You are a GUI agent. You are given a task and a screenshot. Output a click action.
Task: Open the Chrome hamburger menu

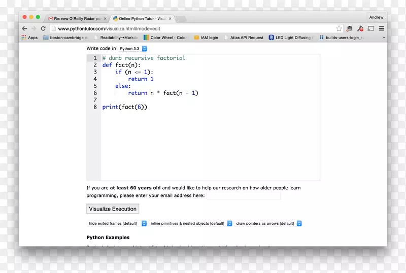[381, 28]
